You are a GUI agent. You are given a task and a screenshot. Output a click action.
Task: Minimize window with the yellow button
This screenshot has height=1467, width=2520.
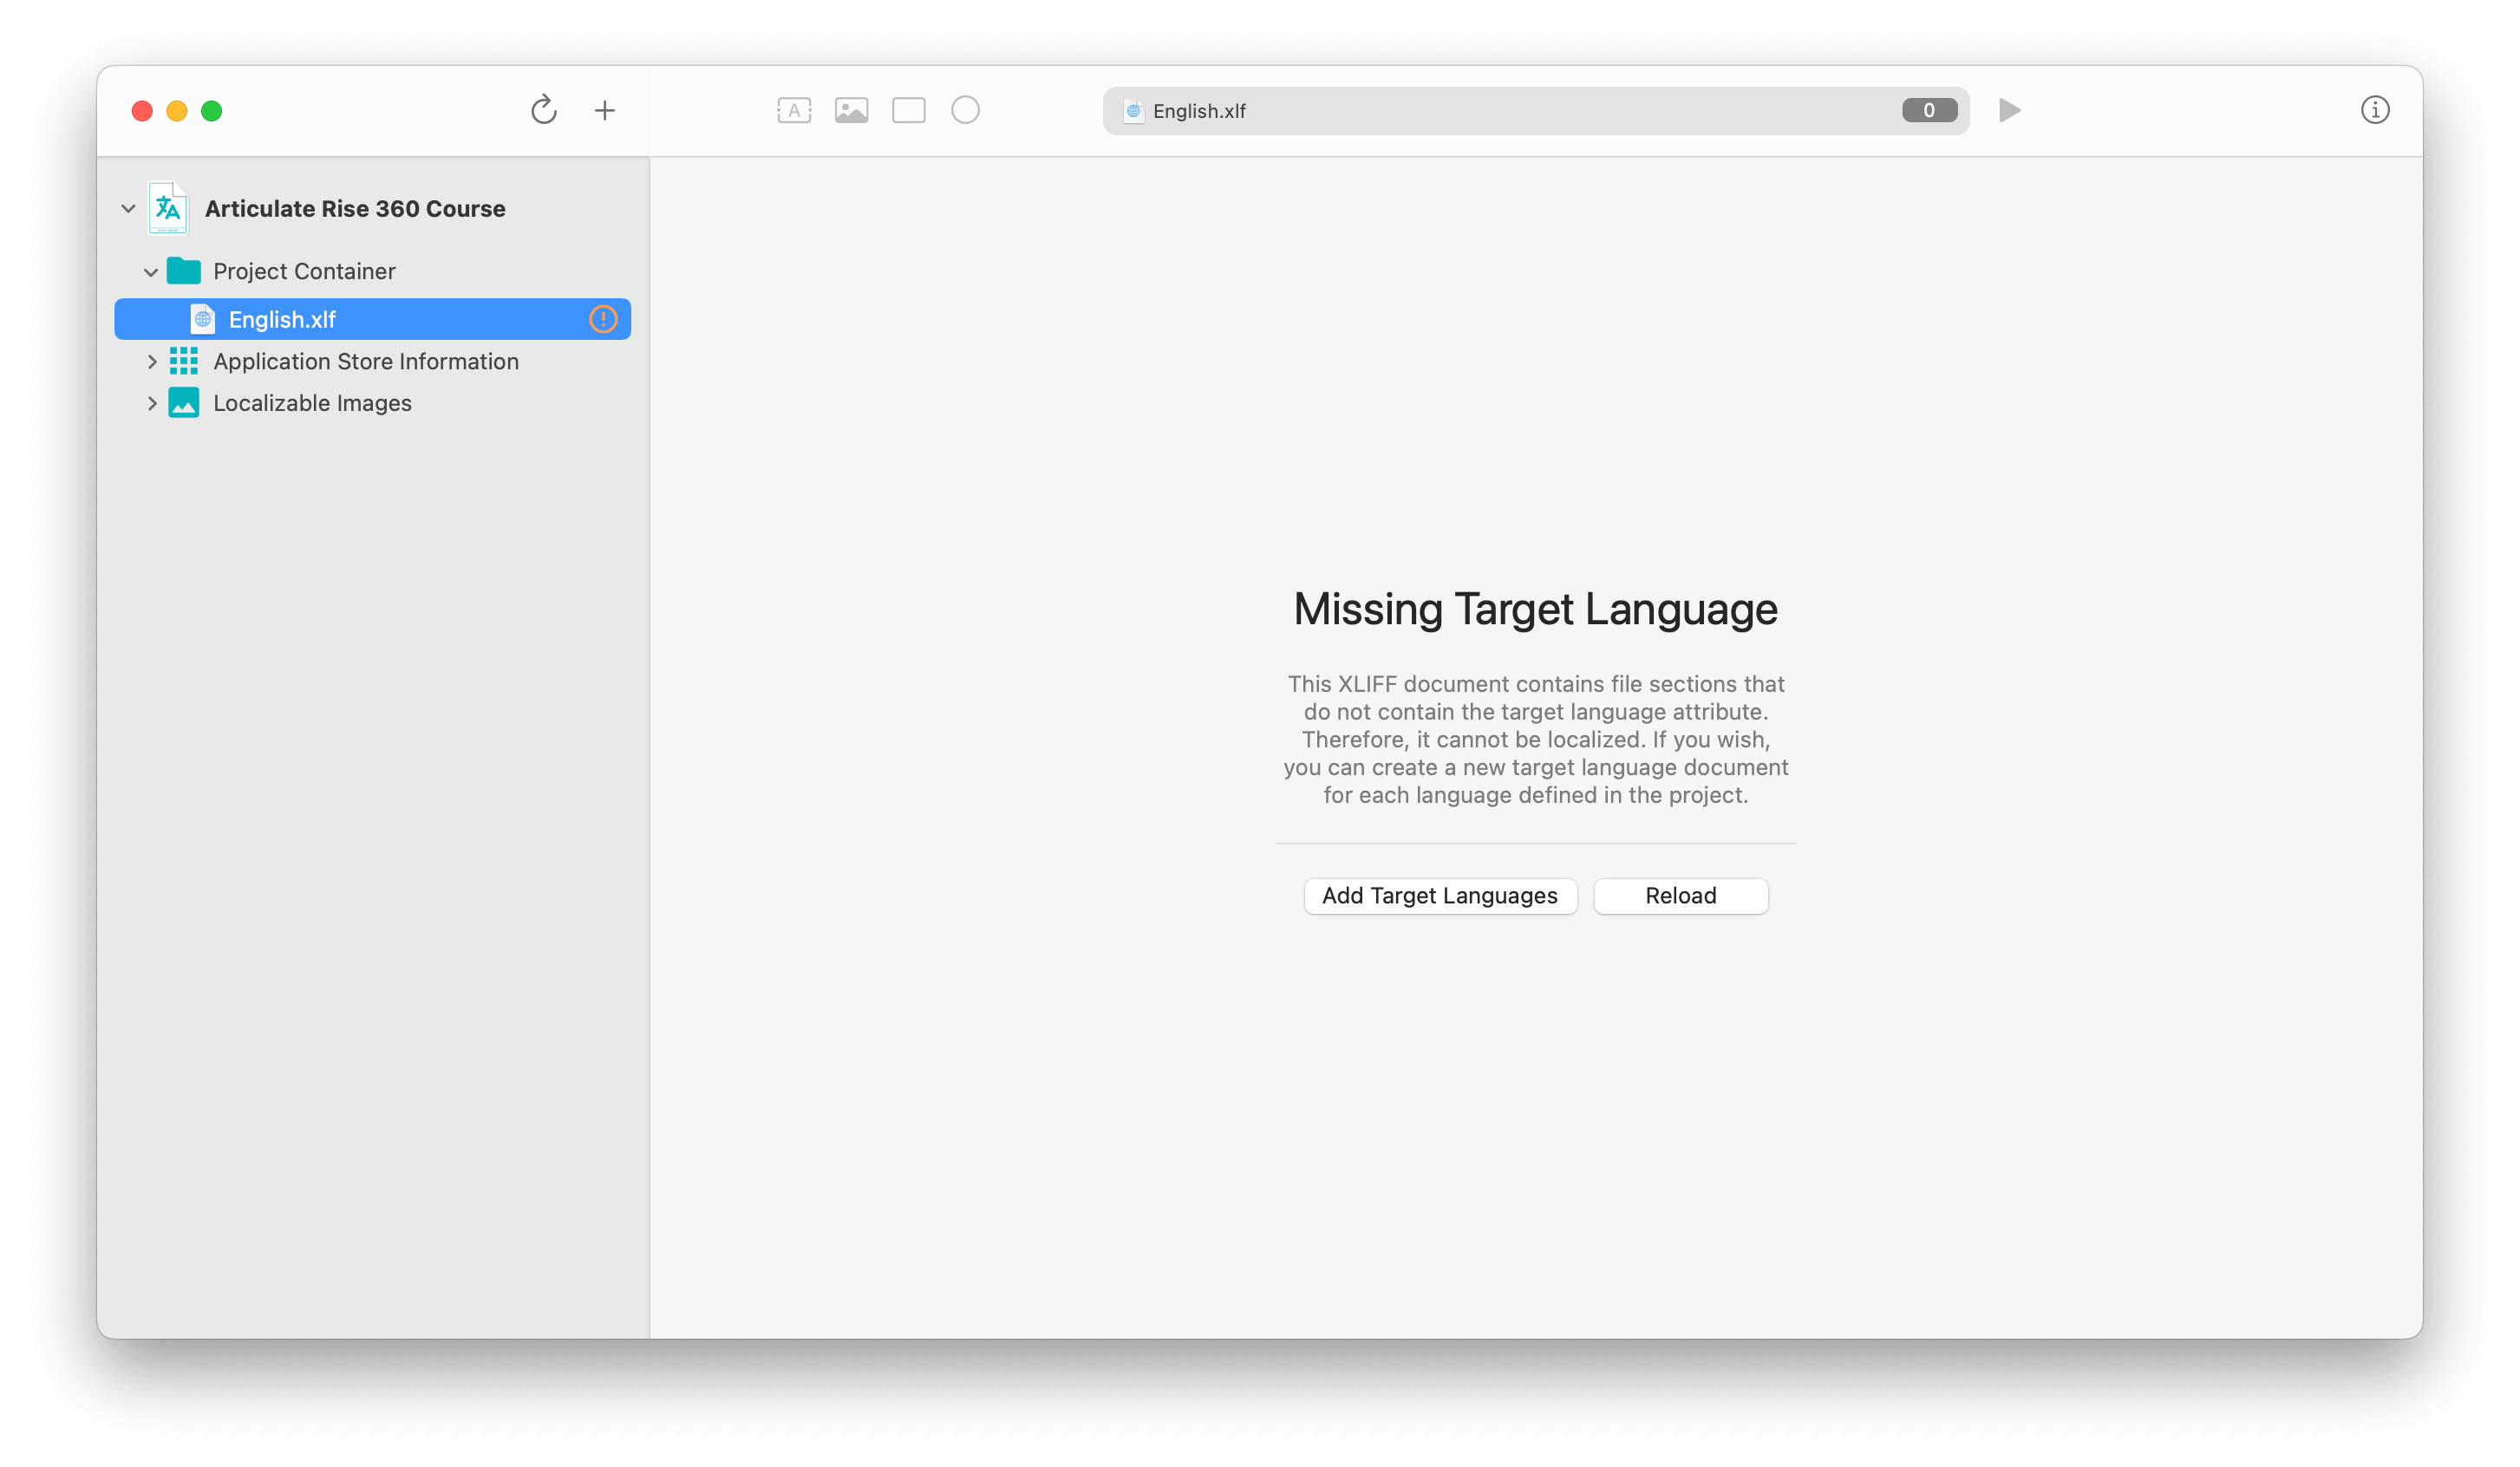pyautogui.click(x=177, y=111)
